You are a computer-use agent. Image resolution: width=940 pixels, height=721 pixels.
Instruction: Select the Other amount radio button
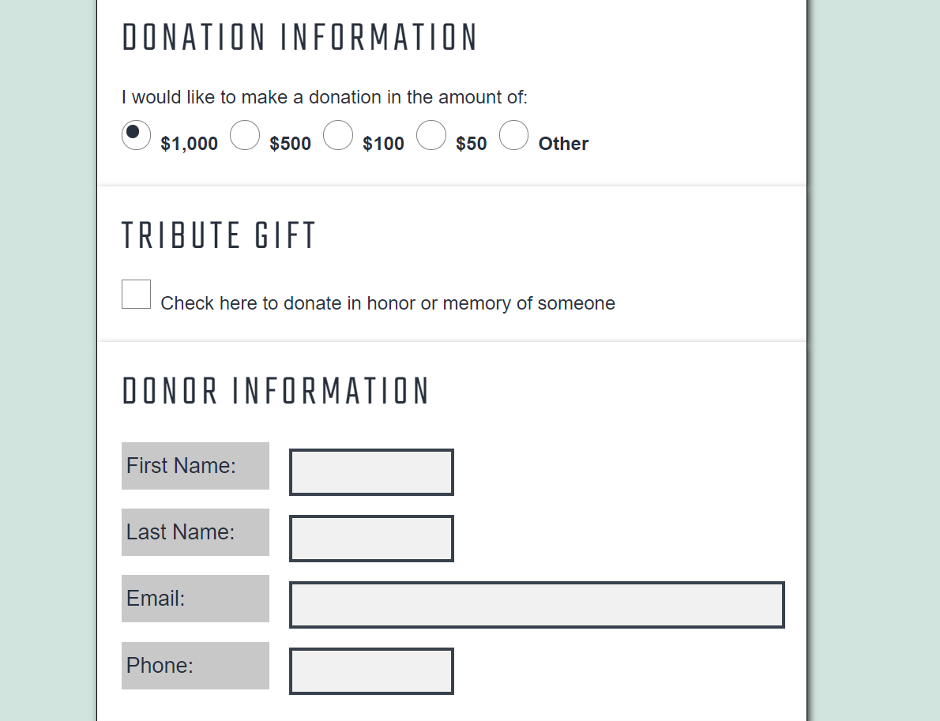click(513, 135)
